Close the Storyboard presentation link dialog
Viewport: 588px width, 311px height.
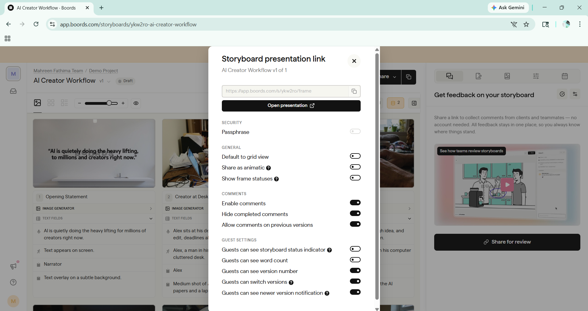[354, 61]
